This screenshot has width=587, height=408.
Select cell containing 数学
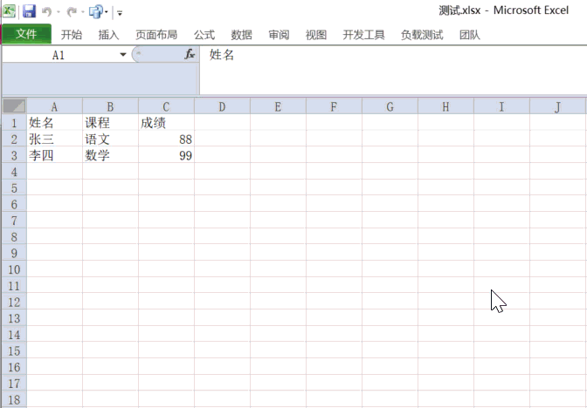(110, 155)
